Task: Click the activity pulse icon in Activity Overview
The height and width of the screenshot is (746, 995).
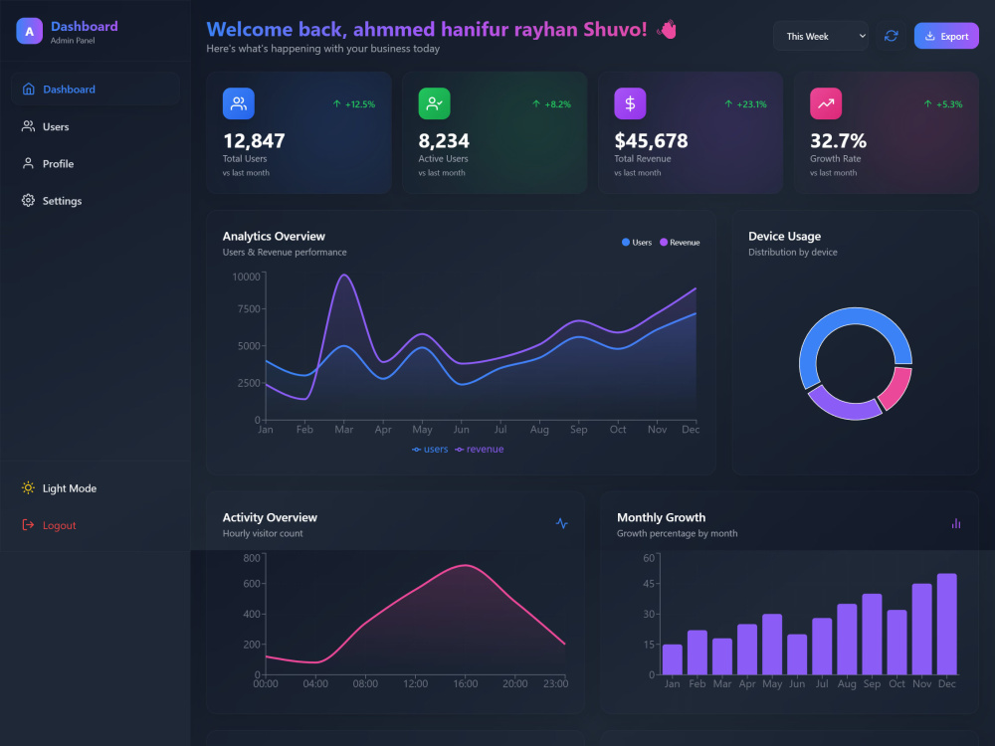Action: click(561, 523)
